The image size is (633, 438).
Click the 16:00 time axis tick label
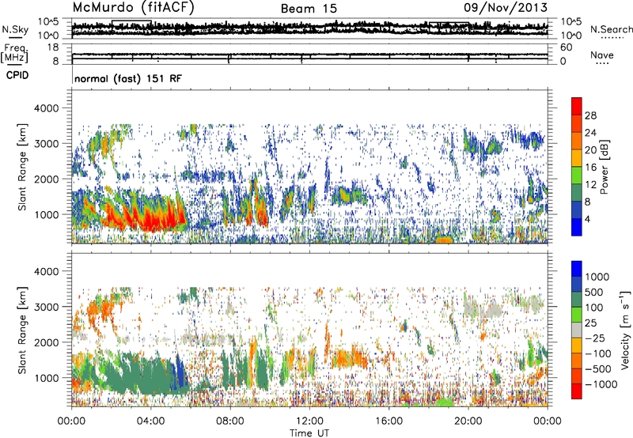coord(389,421)
